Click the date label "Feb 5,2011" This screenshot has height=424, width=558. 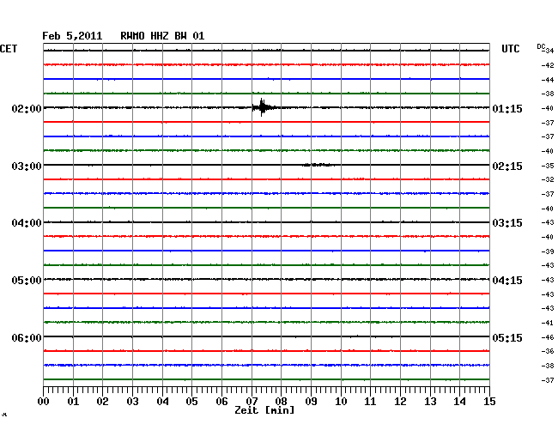(72, 36)
